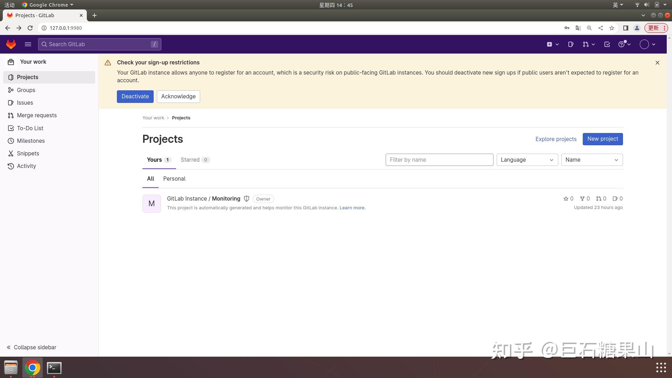
Task: Open the Terminal in dock
Action: 54,367
